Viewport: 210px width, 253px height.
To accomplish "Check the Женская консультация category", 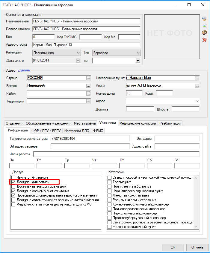I will [110, 195].
